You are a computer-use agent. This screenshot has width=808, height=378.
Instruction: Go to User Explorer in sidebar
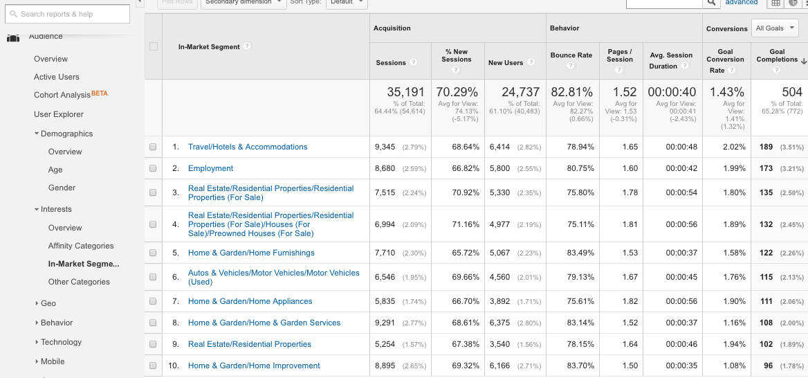[59, 114]
